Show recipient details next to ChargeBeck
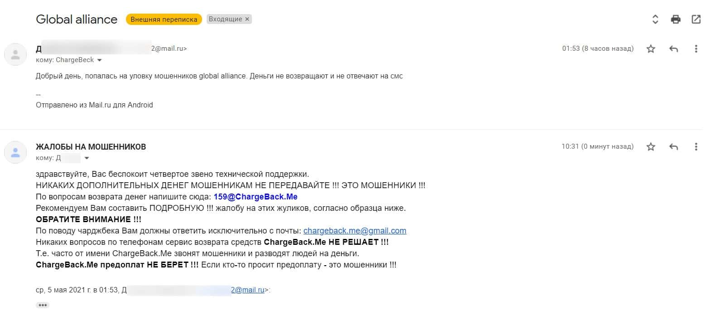This screenshot has height=311, width=710. point(99,60)
